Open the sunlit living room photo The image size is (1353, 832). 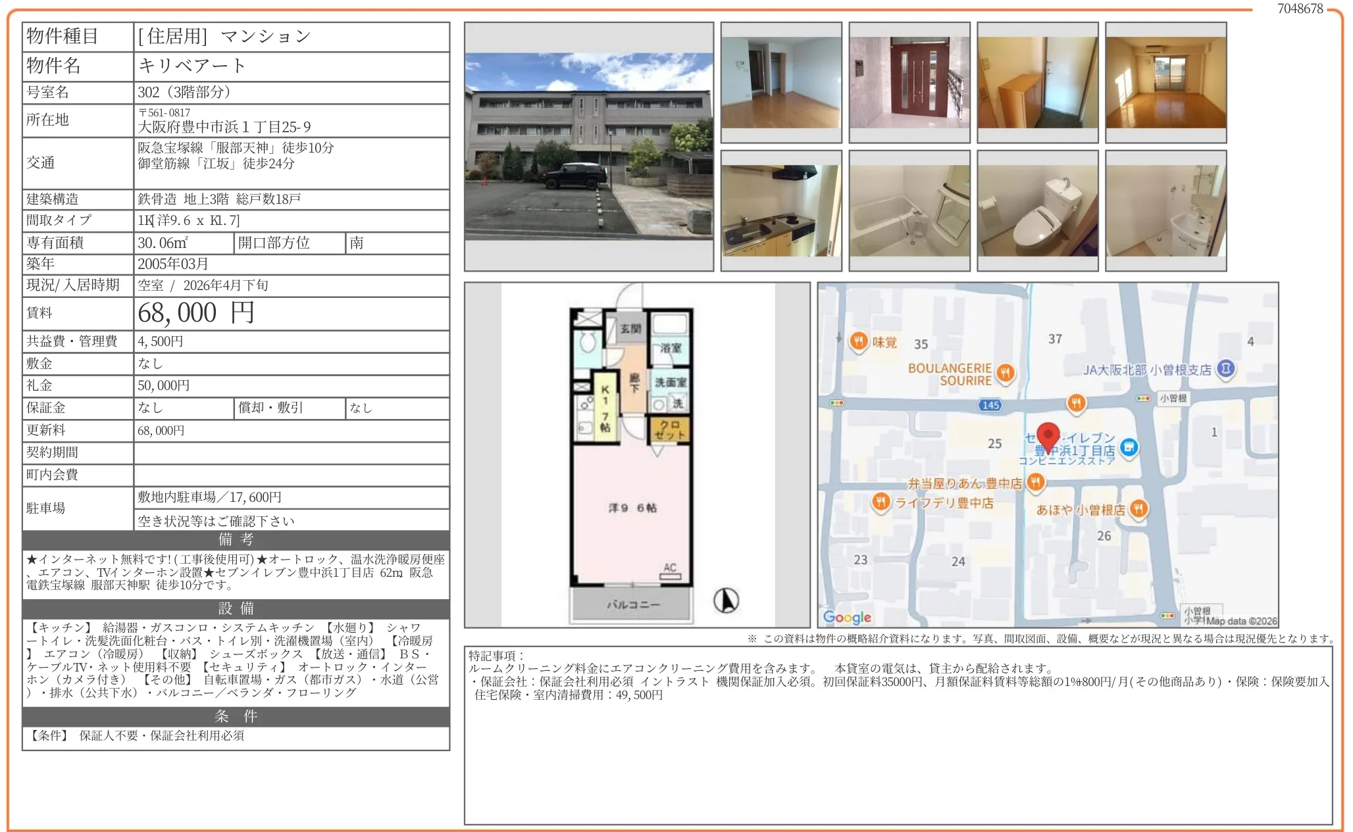1165,82
